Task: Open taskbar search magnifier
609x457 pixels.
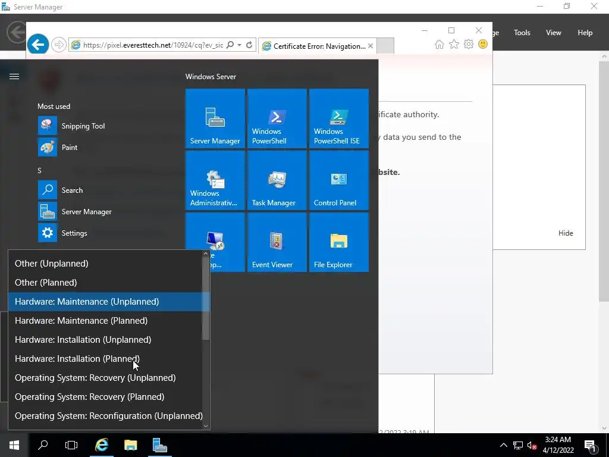Action: pos(43,445)
